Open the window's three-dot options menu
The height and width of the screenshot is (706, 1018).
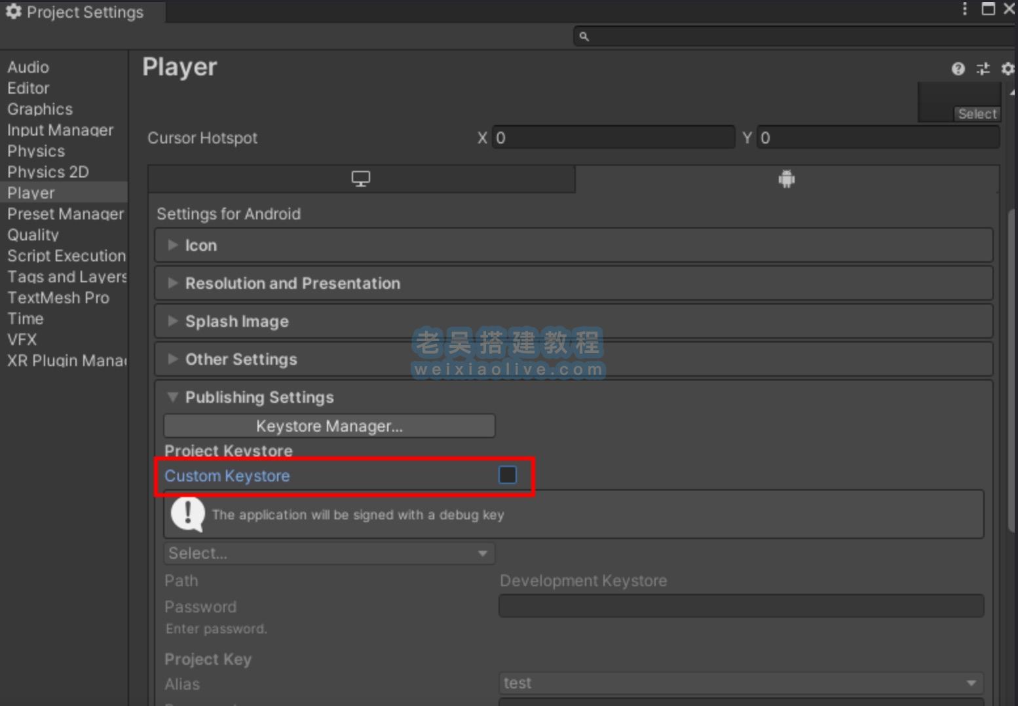[x=964, y=9]
